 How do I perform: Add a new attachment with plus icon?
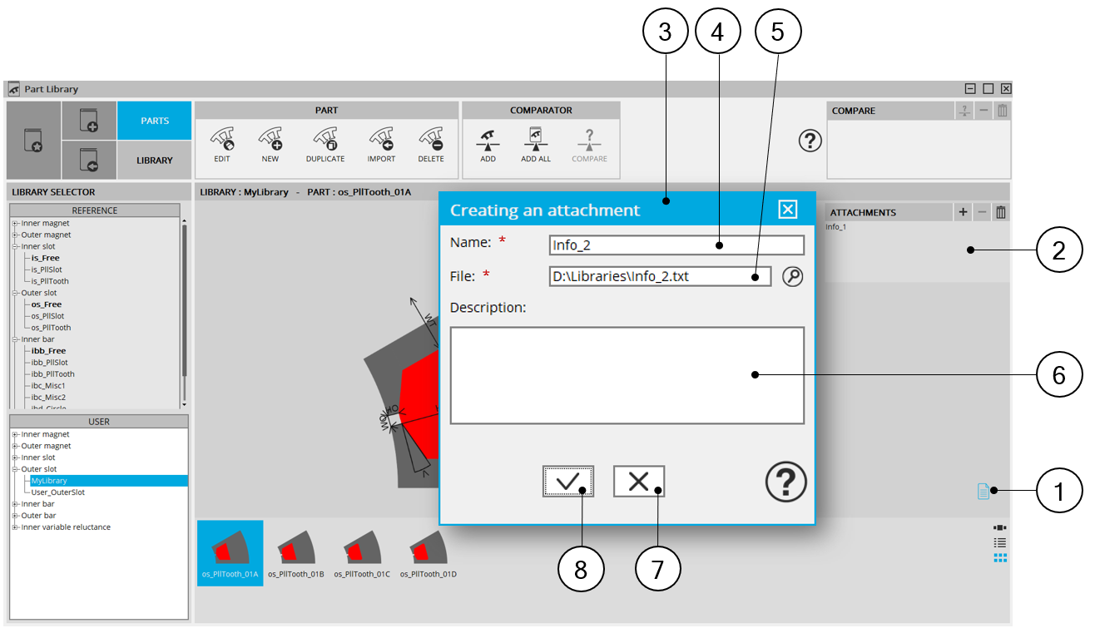pyautogui.click(x=963, y=213)
